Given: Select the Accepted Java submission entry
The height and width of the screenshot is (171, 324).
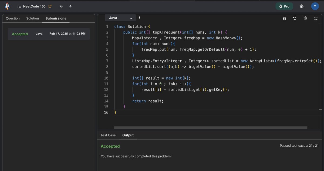Looking at the screenshot, I should pyautogui.click(x=48, y=34).
